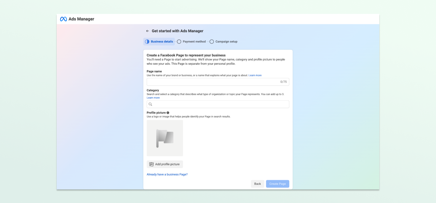Click the Payment method step circle
This screenshot has width=436, height=203.
point(179,42)
